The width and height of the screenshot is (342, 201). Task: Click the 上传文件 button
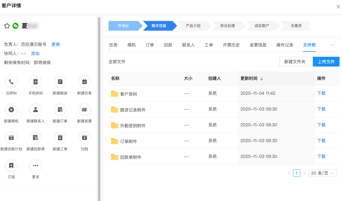(326, 62)
